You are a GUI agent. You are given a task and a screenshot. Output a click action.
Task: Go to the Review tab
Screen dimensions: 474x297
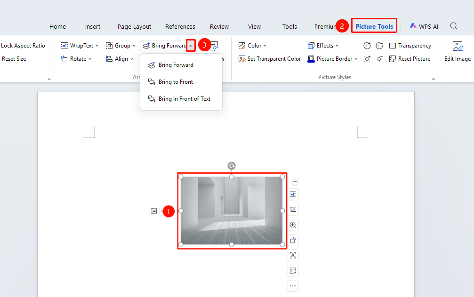point(219,26)
